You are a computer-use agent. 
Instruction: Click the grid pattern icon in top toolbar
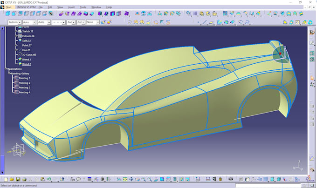click(x=195, y=13)
